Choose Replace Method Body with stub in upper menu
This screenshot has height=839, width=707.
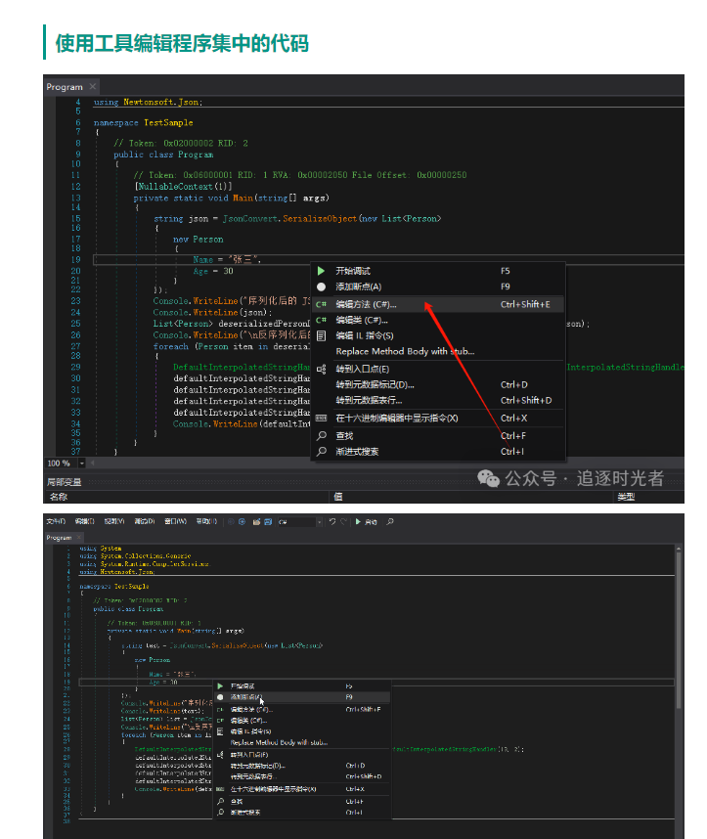tap(438, 352)
